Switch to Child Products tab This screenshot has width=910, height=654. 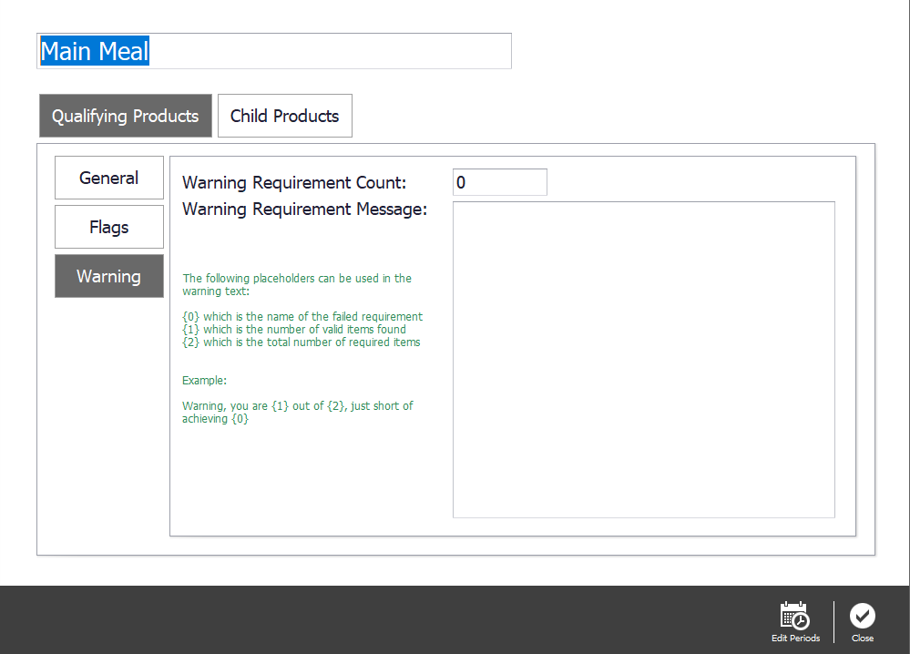coord(285,116)
